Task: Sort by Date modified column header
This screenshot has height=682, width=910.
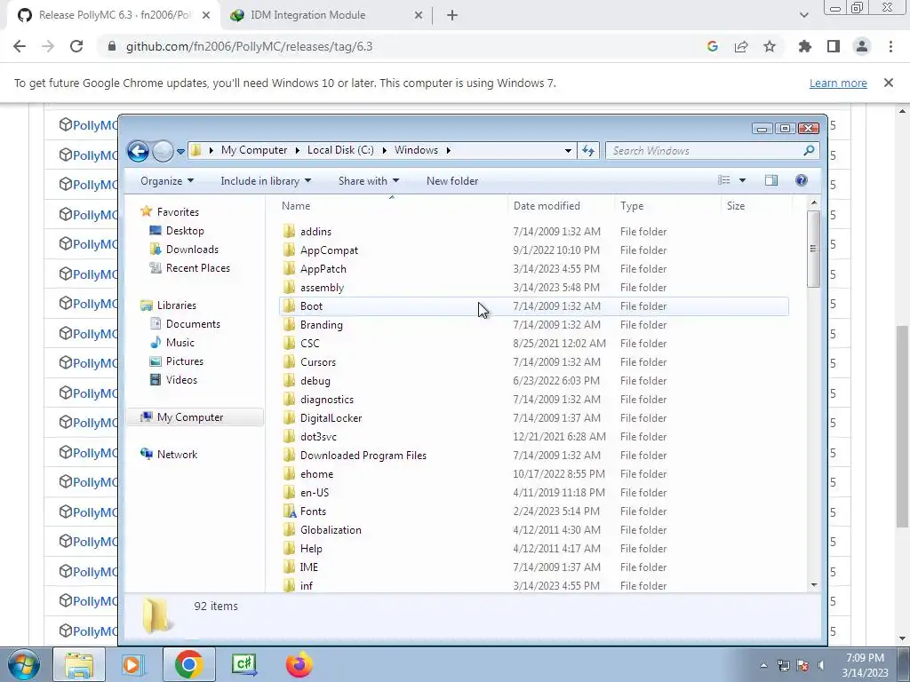Action: (547, 206)
